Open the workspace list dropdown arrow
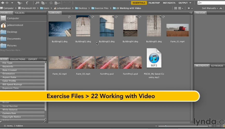 pyautogui.click(x=190, y=3)
